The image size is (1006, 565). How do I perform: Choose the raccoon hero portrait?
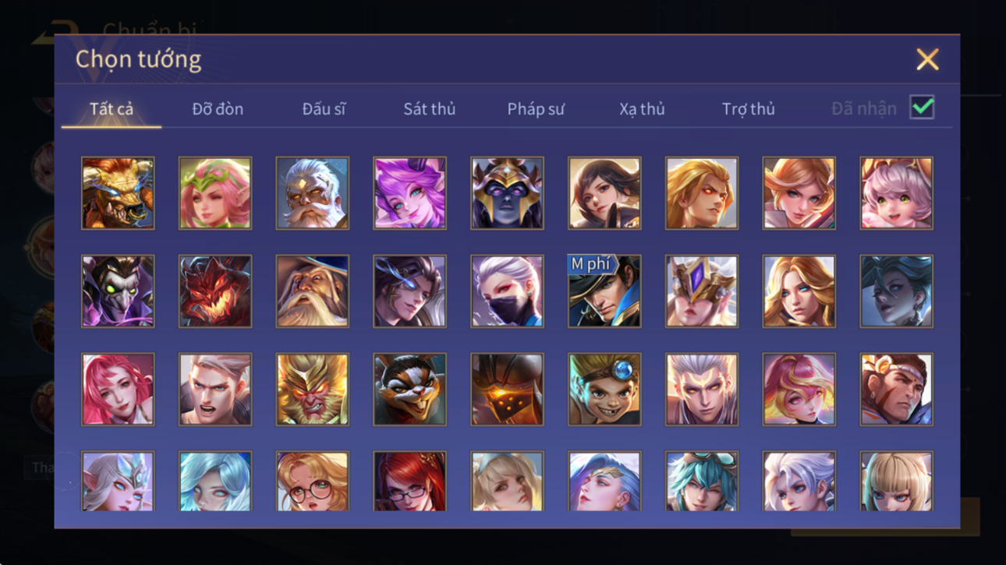(409, 390)
